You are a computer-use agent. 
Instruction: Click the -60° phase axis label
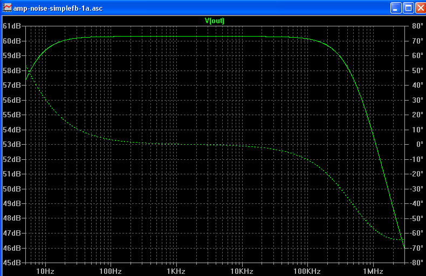[416, 233]
